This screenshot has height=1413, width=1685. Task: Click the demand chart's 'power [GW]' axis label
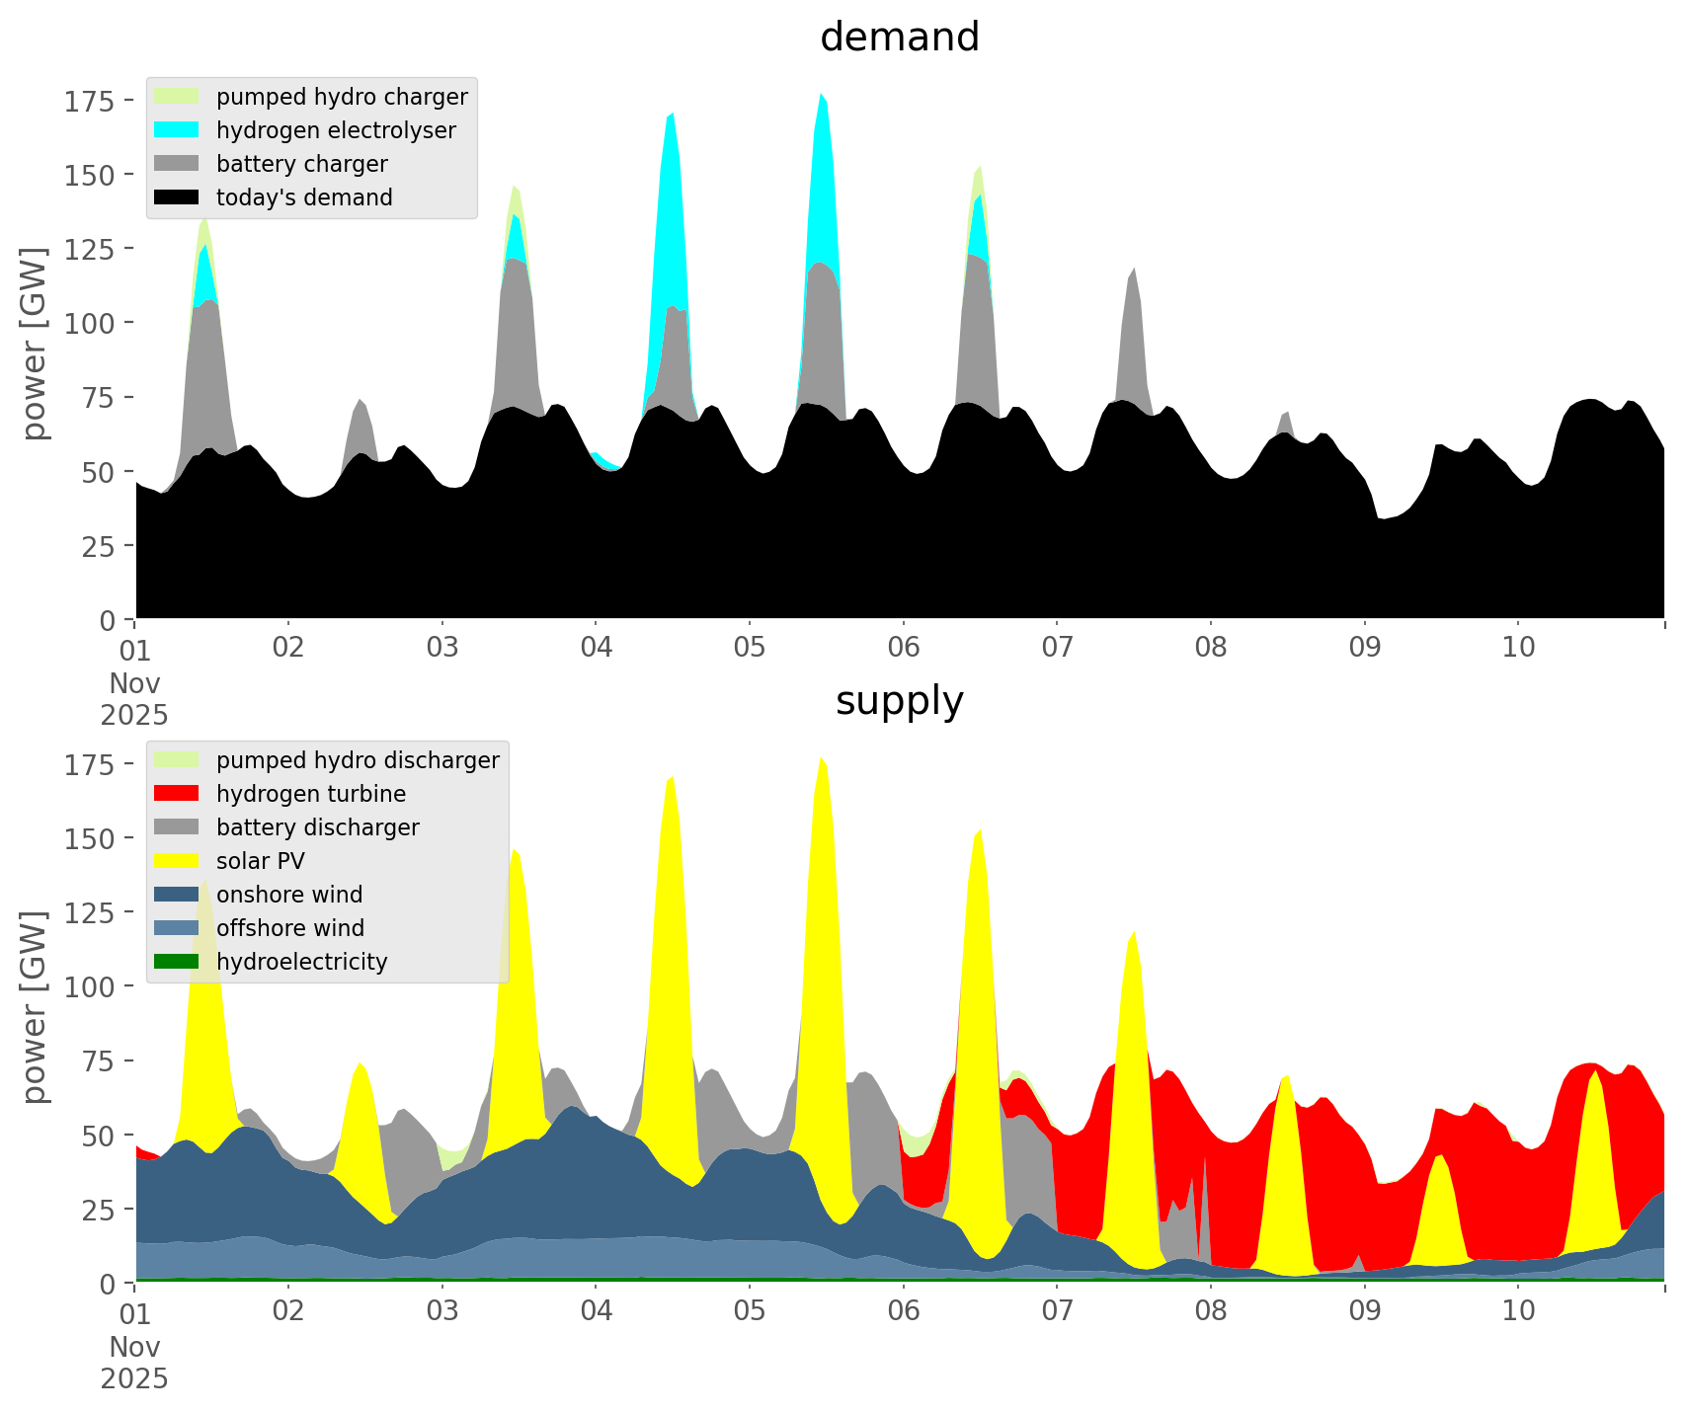click(x=35, y=344)
